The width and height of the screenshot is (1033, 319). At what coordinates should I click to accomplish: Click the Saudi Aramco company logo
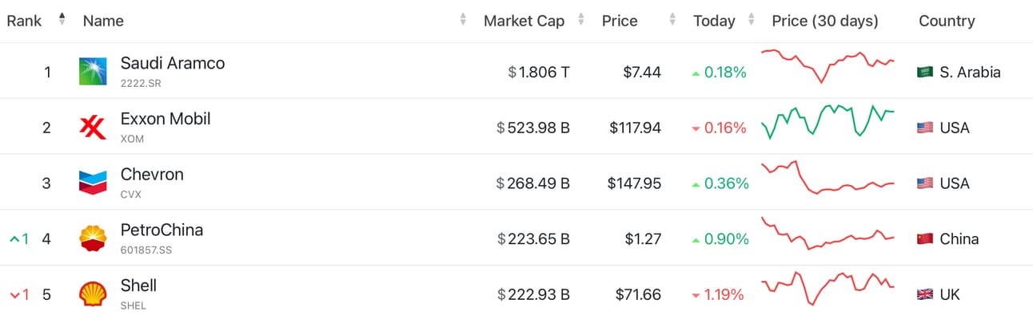click(x=93, y=71)
